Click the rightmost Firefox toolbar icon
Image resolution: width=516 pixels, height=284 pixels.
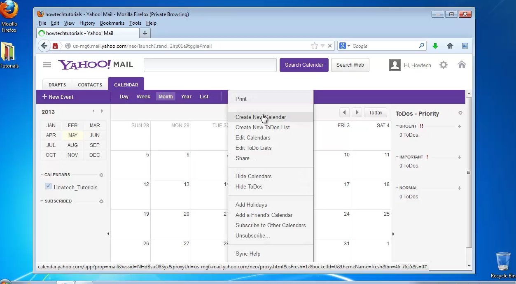click(x=465, y=46)
